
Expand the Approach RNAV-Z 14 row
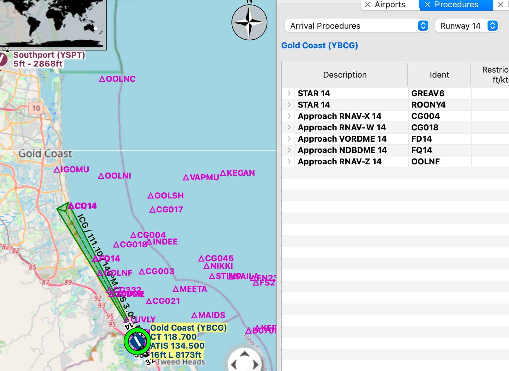pos(289,162)
